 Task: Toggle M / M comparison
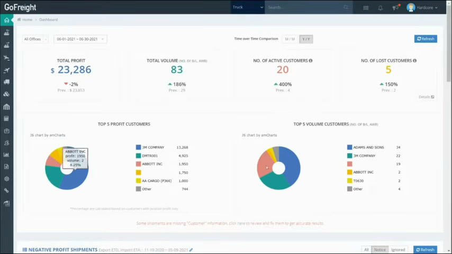click(290, 39)
